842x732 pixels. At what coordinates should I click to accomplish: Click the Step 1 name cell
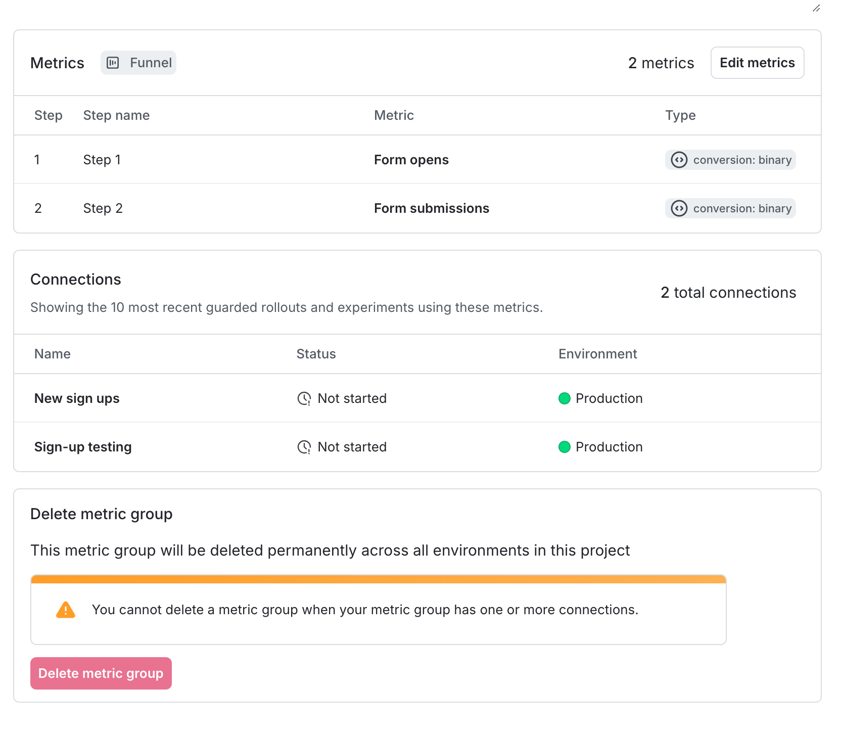[x=102, y=160]
